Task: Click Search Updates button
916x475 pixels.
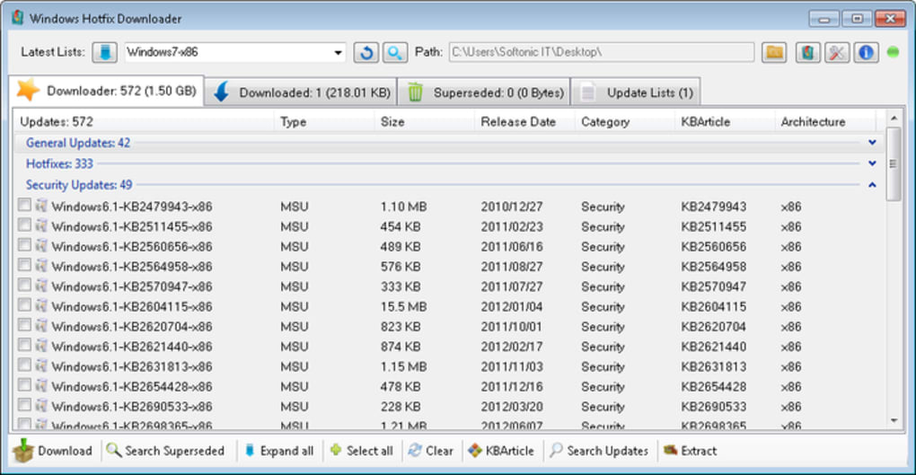Action: point(599,451)
